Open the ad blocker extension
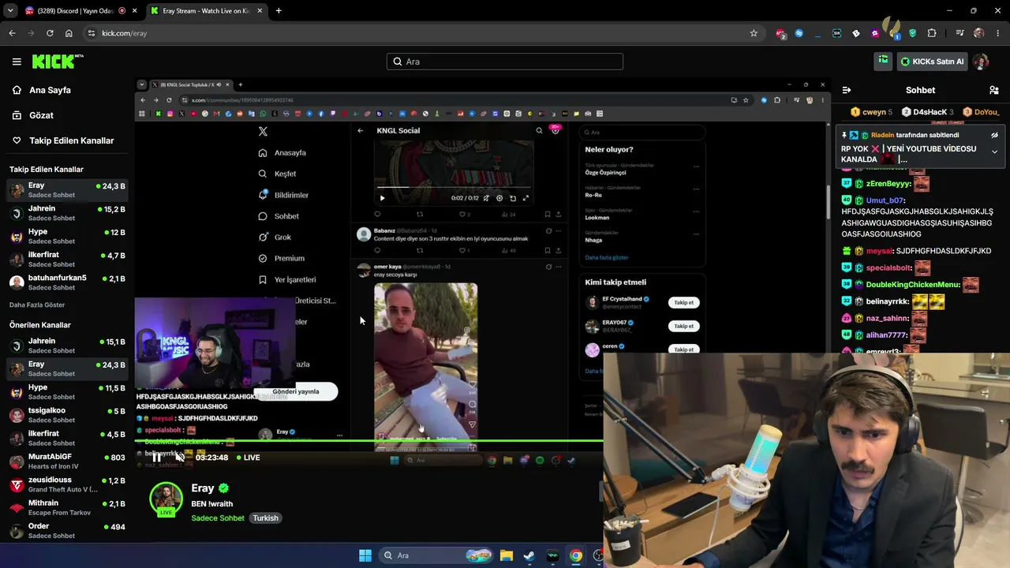 click(x=780, y=33)
